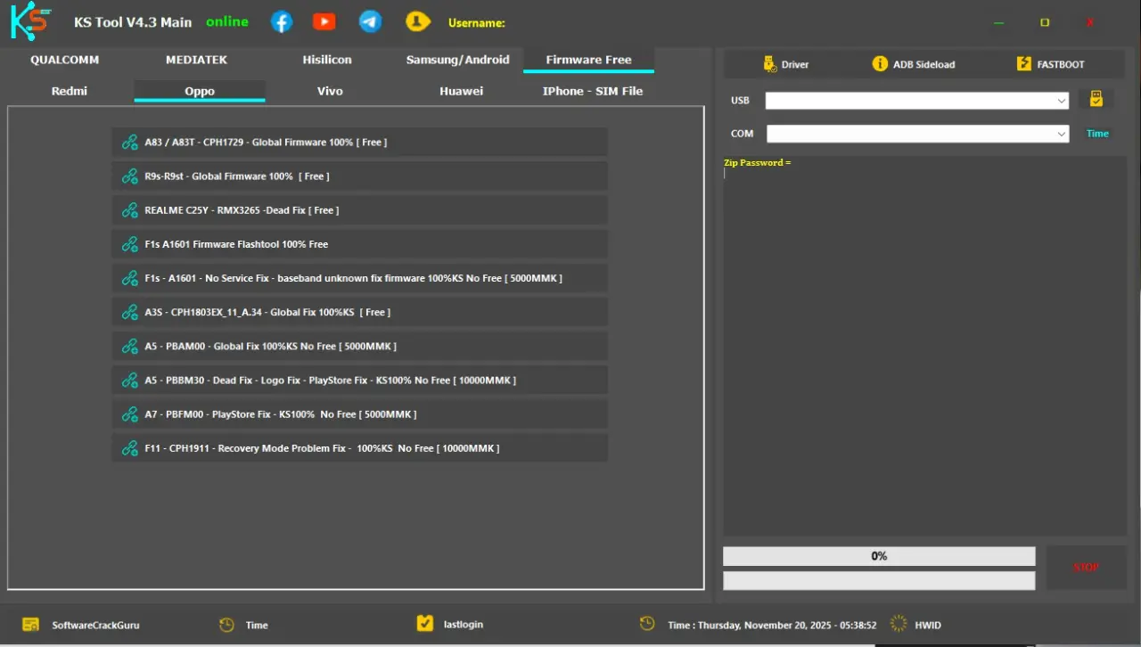Open A5 PBBM30 Dead Fix Logo Fix entry

click(359, 380)
